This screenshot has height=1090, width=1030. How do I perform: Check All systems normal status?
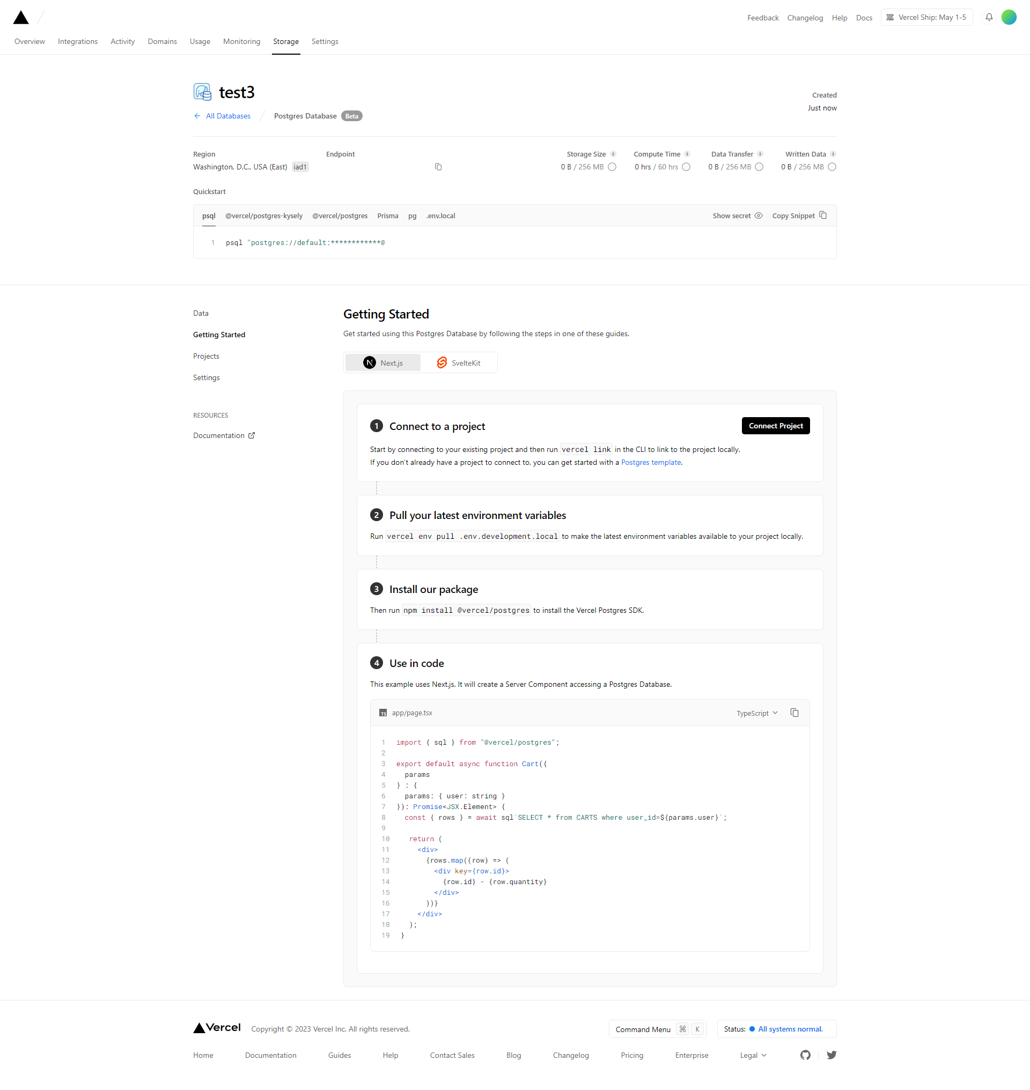(790, 1029)
